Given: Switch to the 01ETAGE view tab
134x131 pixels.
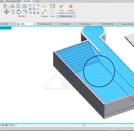Looking at the screenshot, I should 4,24.
